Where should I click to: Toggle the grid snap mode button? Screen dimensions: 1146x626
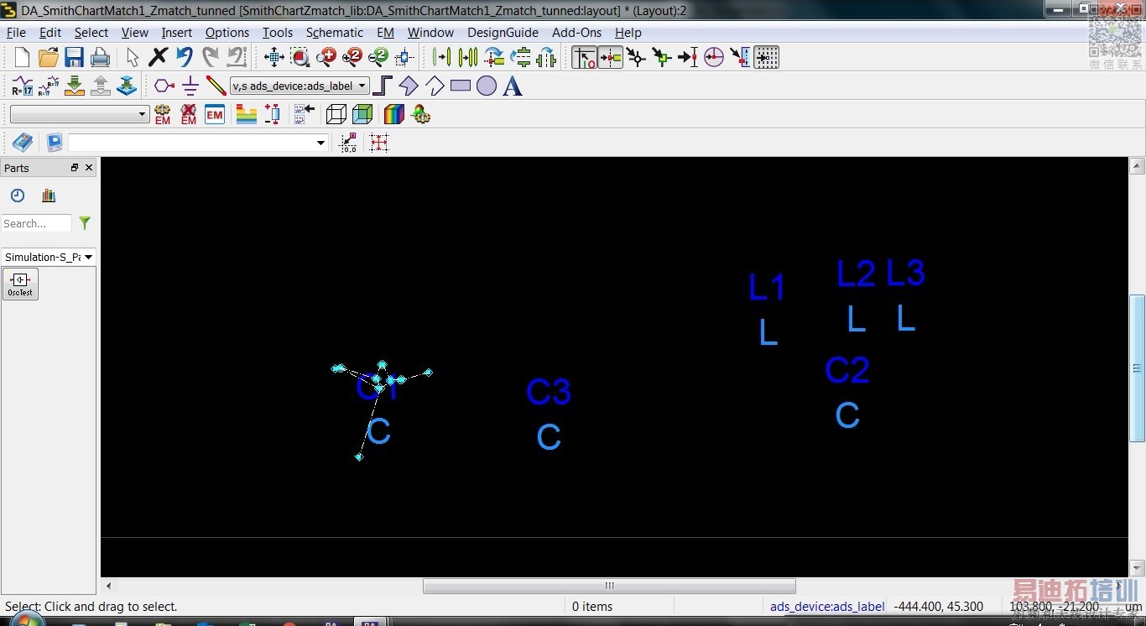pyautogui.click(x=766, y=58)
